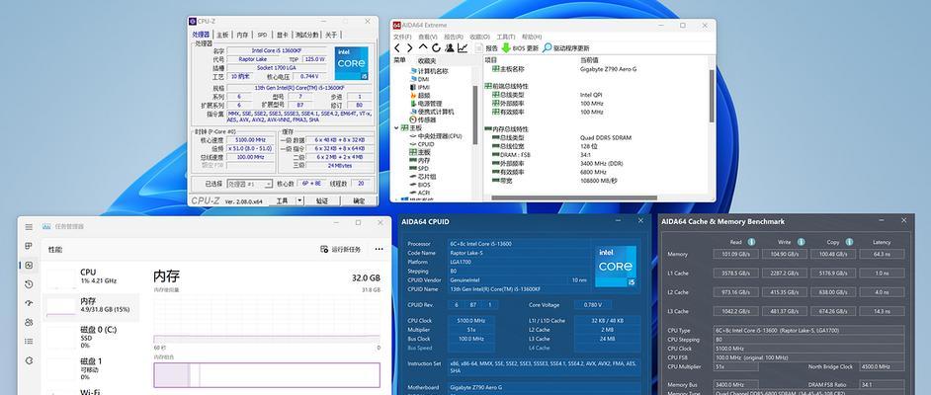Switch to 主板 tab in CPU-Z
The image size is (931, 395).
click(x=222, y=35)
